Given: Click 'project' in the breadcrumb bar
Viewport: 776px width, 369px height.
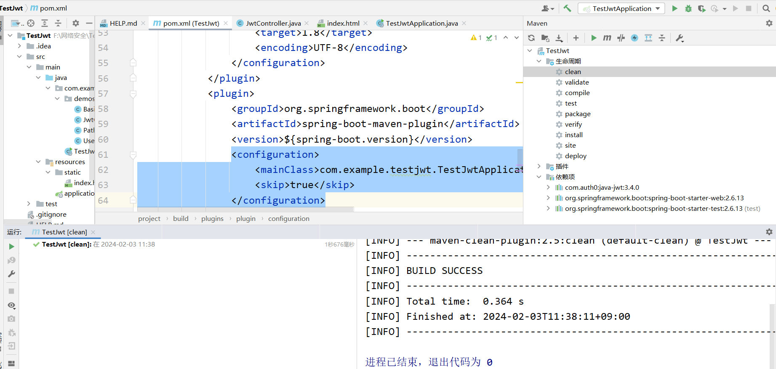Looking at the screenshot, I should pos(149,219).
